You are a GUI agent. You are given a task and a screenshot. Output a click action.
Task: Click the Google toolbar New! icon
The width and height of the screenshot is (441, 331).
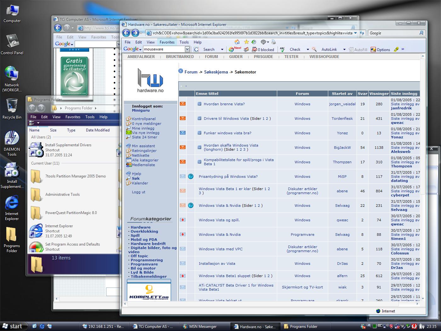235,49
